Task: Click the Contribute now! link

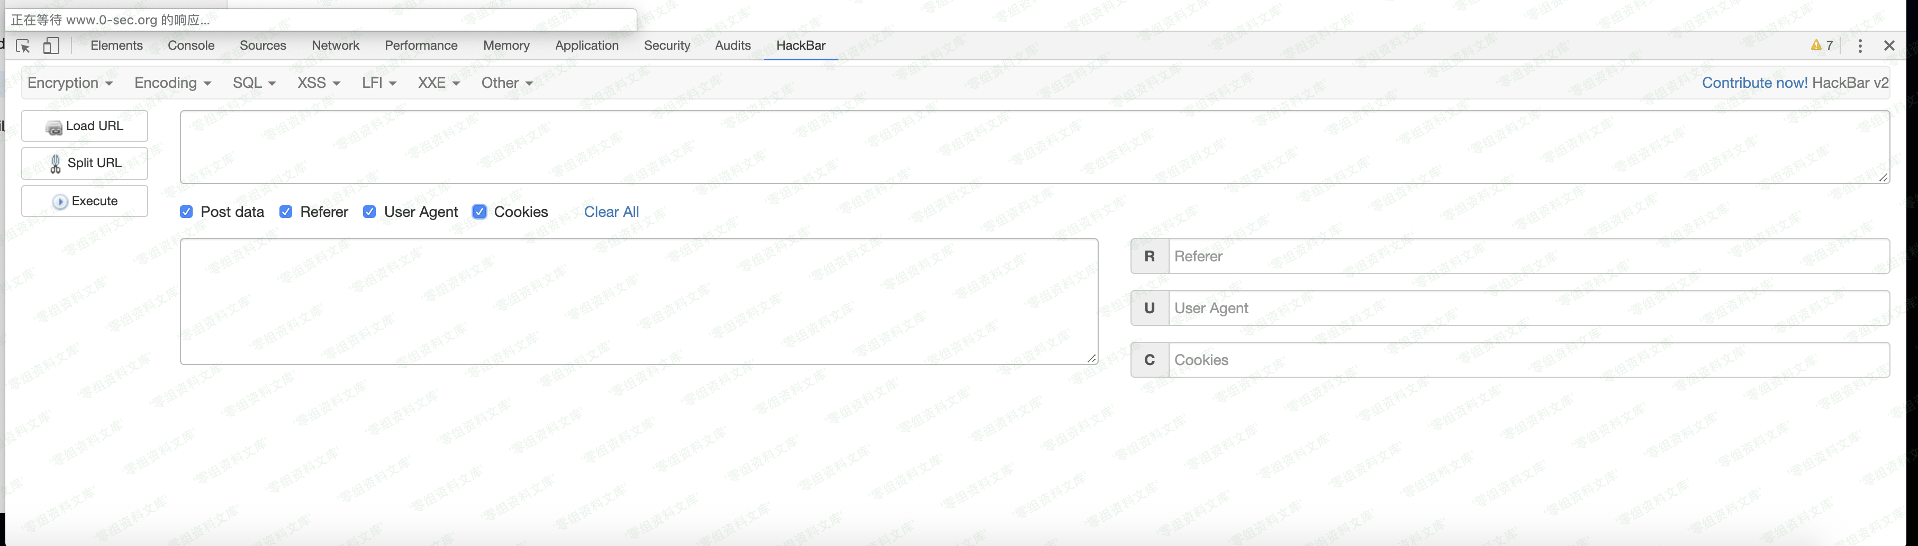Action: tap(1754, 83)
